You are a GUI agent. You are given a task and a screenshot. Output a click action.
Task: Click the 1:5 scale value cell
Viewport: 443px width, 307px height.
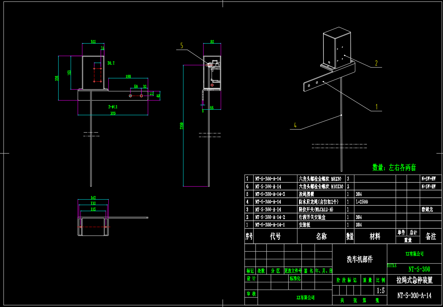click(380, 291)
